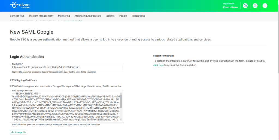
Task: Click the upload cloud icon on Change file
Action: click(13, 132)
